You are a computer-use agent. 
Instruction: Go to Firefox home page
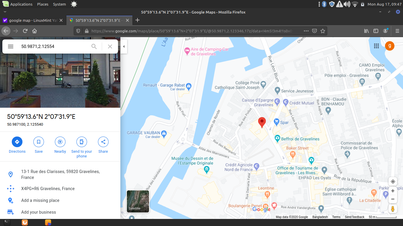pyautogui.click(x=35, y=31)
